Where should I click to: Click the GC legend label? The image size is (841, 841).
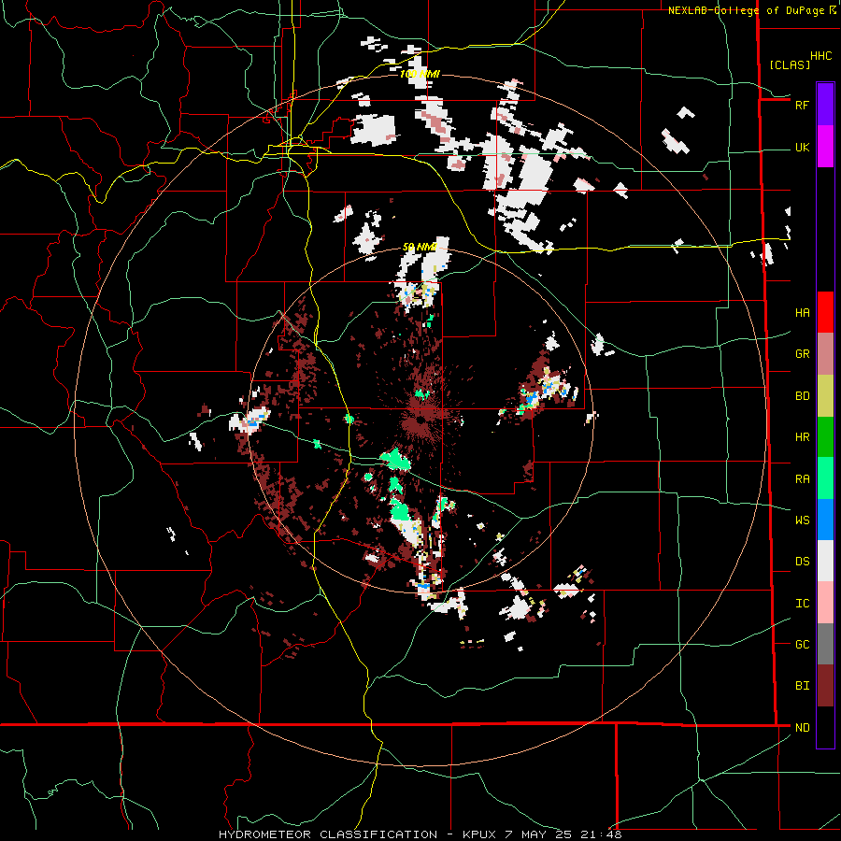click(x=802, y=645)
